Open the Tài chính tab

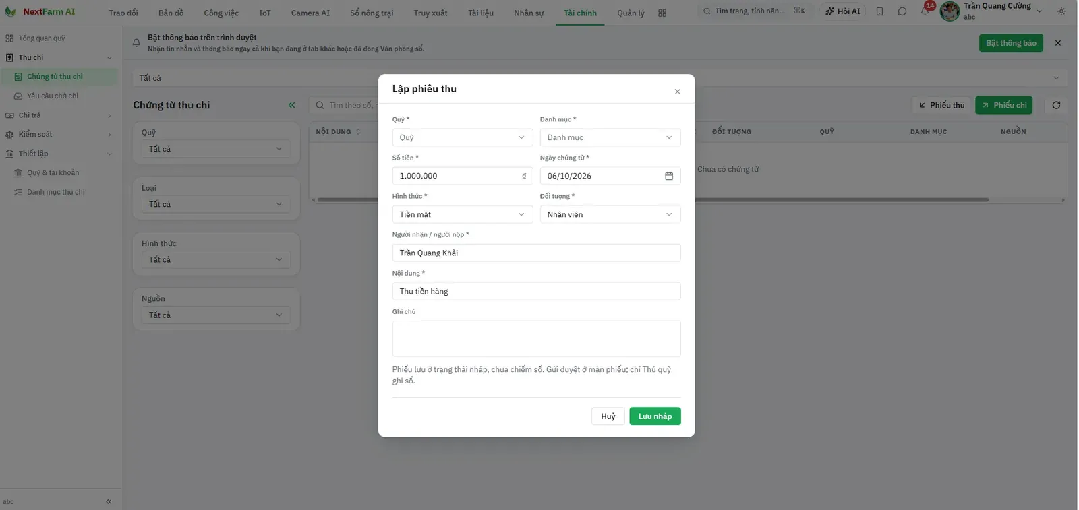580,13
